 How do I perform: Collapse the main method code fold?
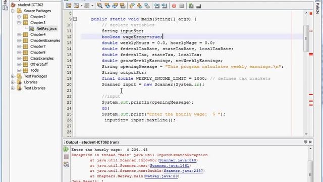75,19
